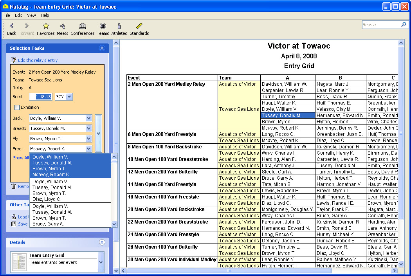Open the SCY course dropdown

pyautogui.click(x=69, y=97)
